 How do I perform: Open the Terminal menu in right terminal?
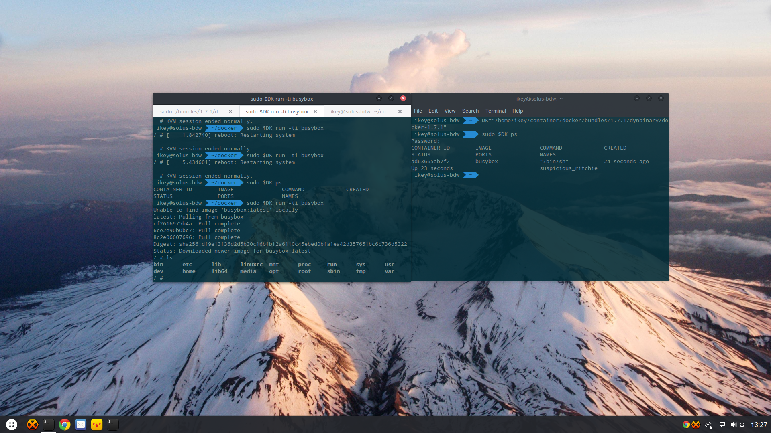pos(496,111)
